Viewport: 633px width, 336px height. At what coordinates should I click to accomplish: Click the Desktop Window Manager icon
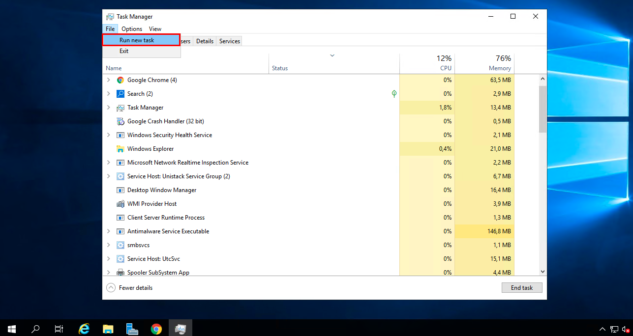coord(121,190)
